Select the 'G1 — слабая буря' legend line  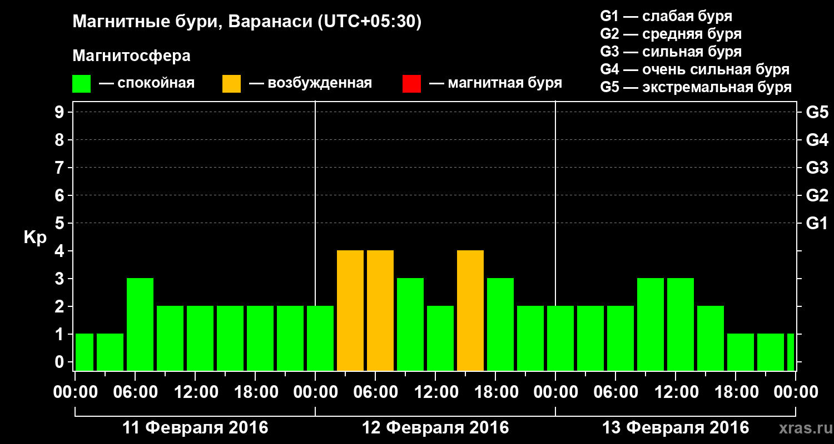pos(666,16)
